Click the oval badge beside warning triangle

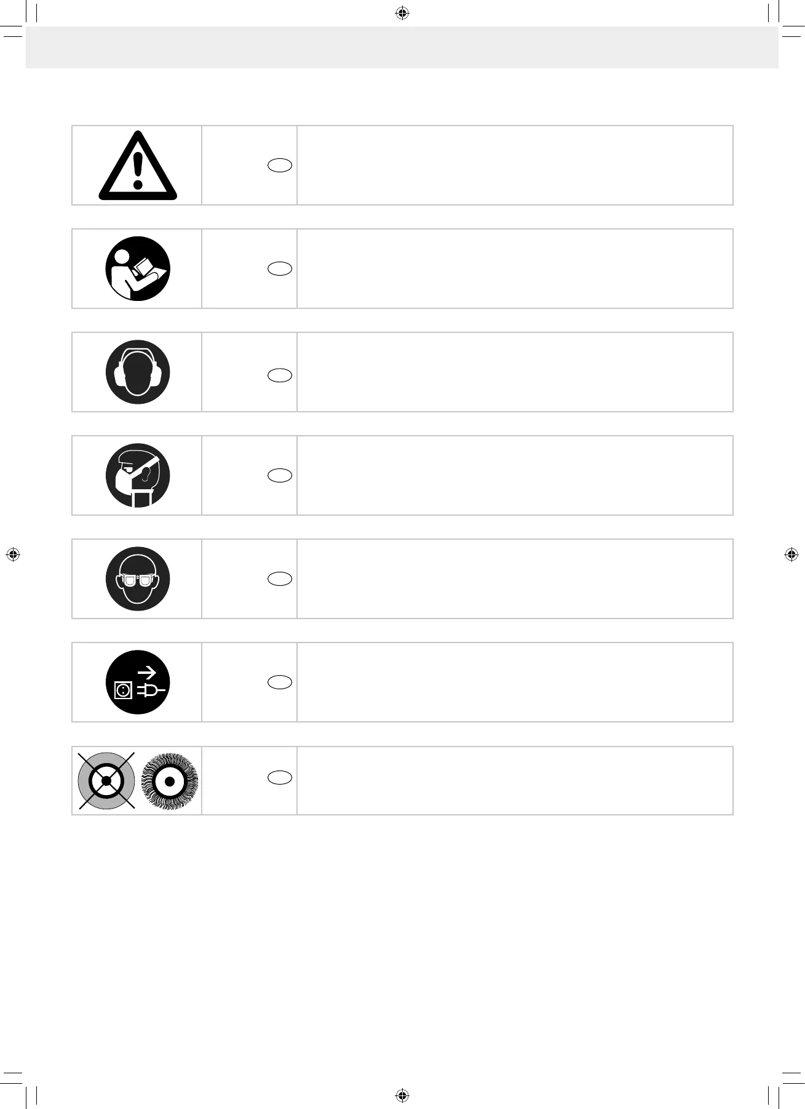tap(280, 165)
